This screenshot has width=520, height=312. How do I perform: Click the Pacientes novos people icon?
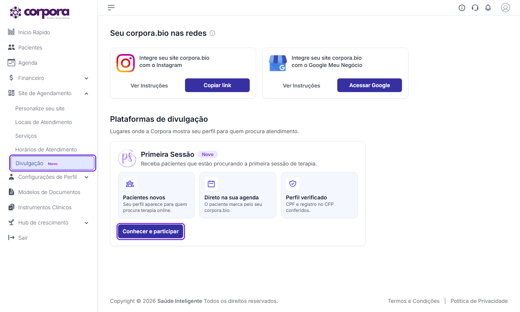pos(130,184)
